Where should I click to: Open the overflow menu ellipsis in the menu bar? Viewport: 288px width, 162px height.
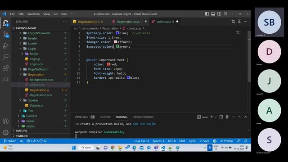pos(73,14)
